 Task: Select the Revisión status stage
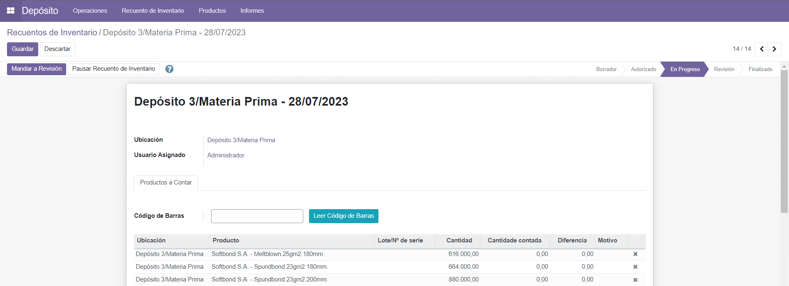pyautogui.click(x=724, y=69)
